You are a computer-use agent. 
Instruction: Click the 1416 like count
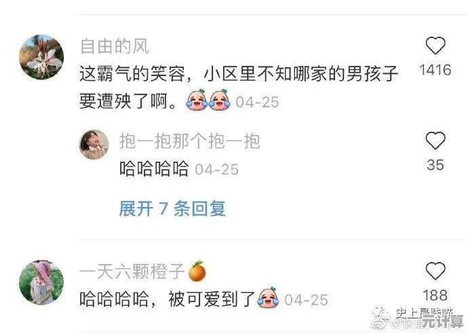[x=435, y=70]
